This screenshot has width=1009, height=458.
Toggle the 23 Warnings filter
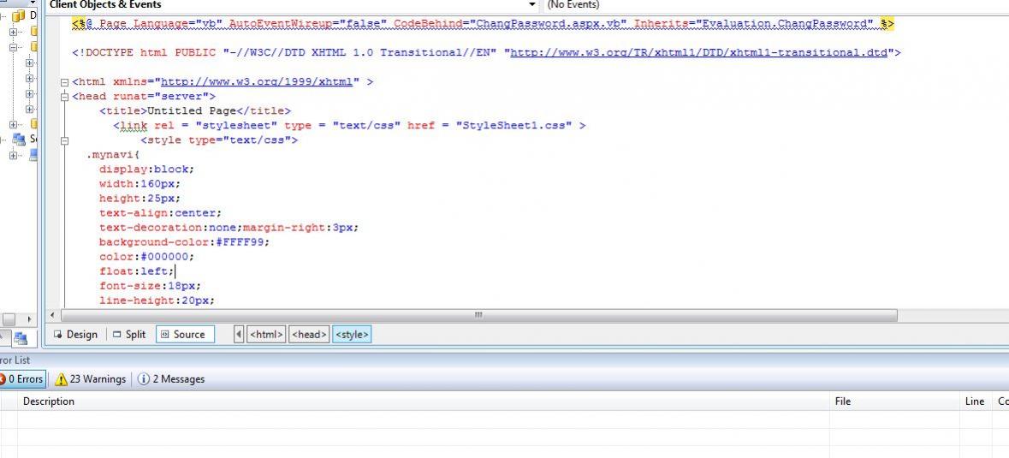90,379
